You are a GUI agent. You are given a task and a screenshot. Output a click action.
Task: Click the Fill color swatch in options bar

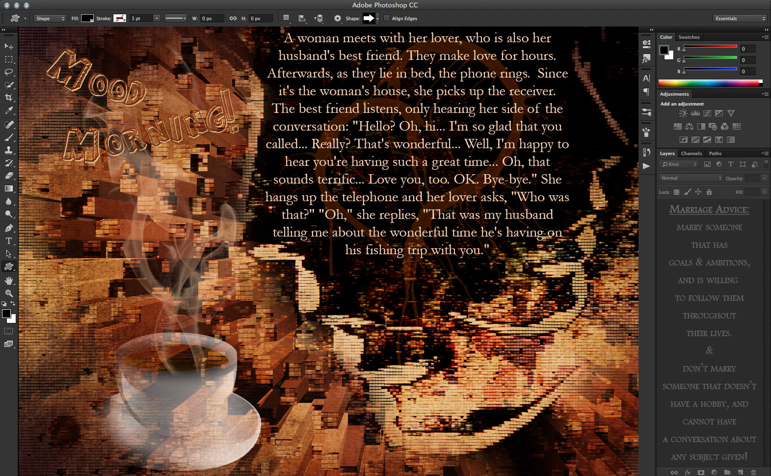coord(87,19)
